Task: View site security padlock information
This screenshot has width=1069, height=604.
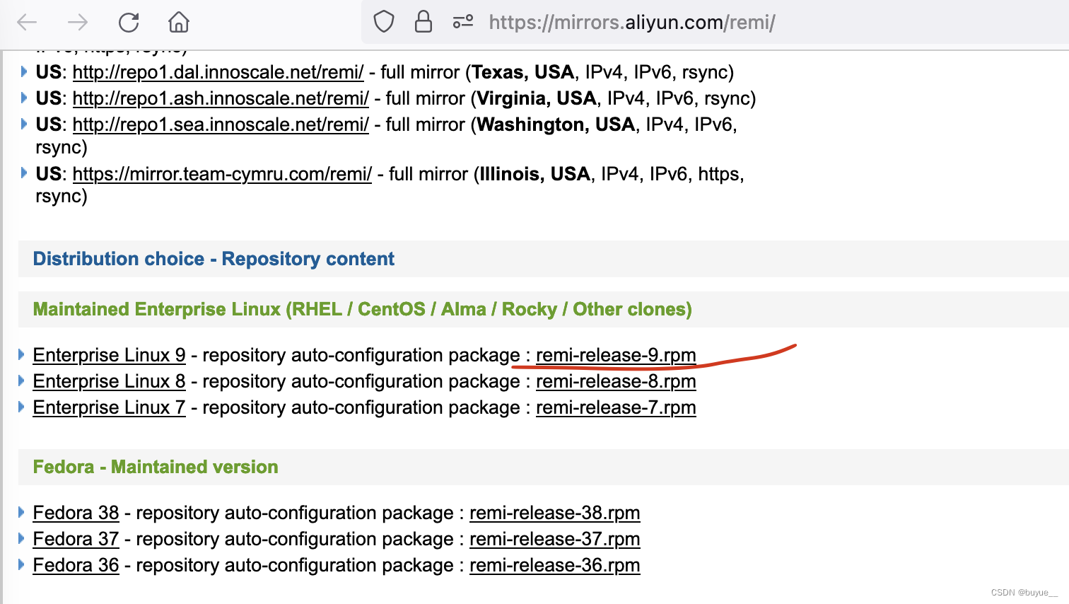Action: tap(423, 22)
